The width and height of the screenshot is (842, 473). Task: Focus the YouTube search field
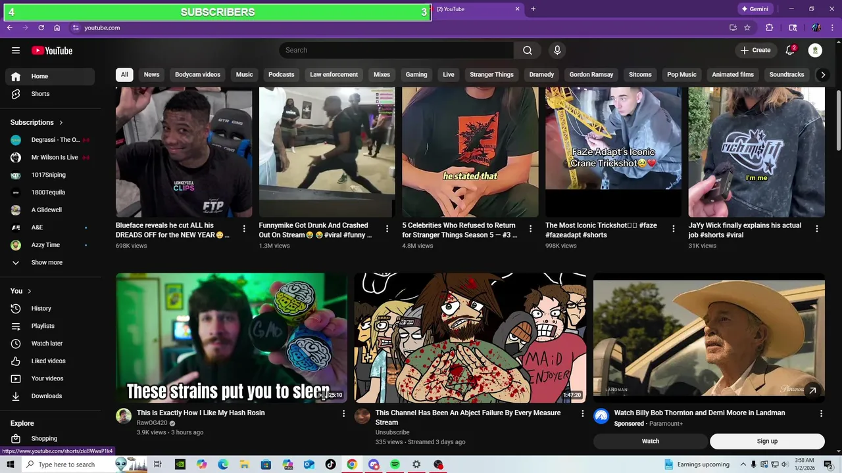pyautogui.click(x=396, y=51)
